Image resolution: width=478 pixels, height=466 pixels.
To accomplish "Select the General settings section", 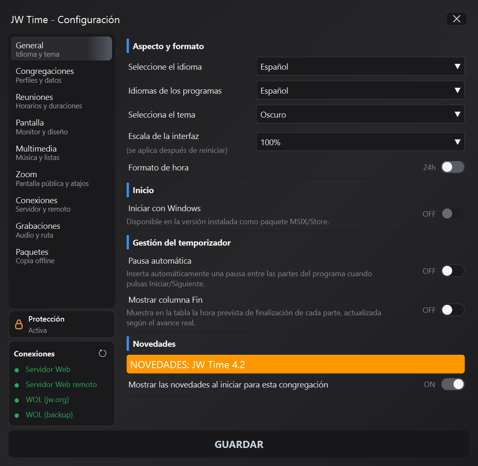I will [61, 49].
